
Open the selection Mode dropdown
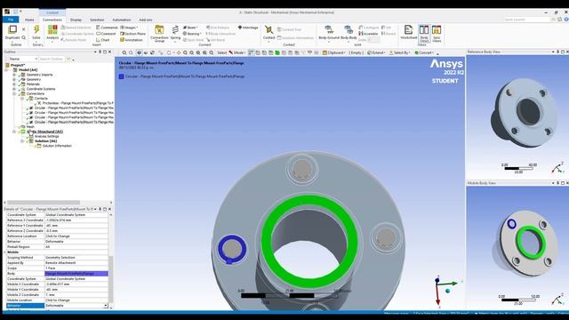tap(236, 52)
